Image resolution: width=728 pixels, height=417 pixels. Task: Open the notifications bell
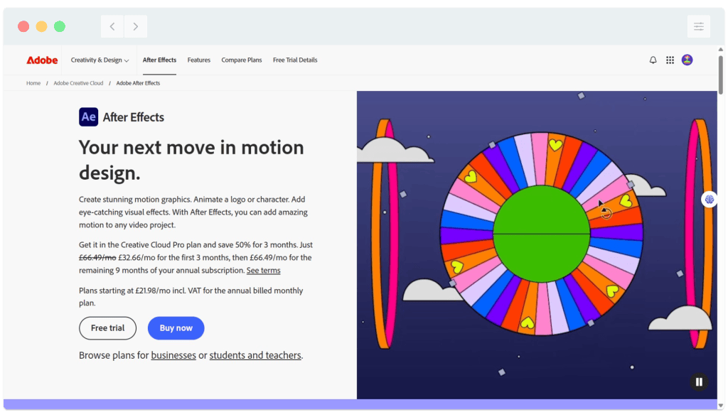(653, 60)
